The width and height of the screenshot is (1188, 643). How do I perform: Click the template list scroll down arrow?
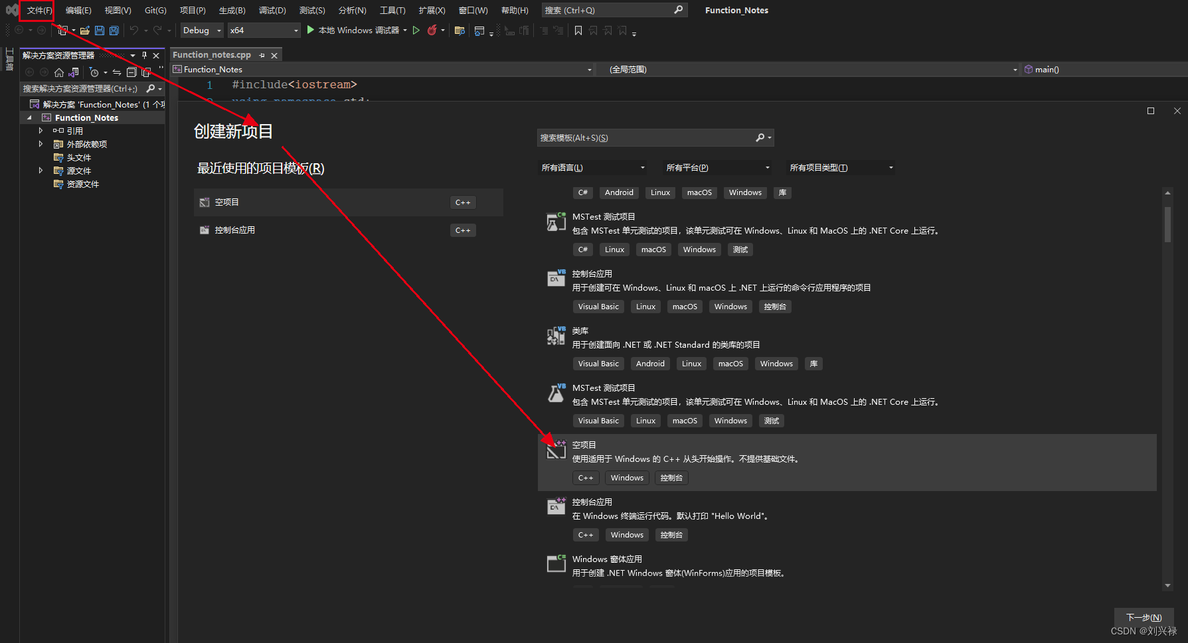pyautogui.click(x=1167, y=585)
